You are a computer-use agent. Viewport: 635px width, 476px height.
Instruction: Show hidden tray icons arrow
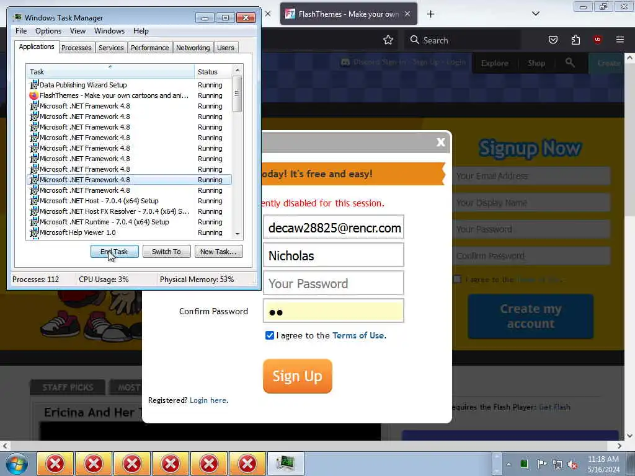pos(508,464)
